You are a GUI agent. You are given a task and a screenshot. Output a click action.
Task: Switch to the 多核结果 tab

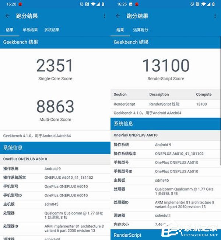[x=52, y=30]
